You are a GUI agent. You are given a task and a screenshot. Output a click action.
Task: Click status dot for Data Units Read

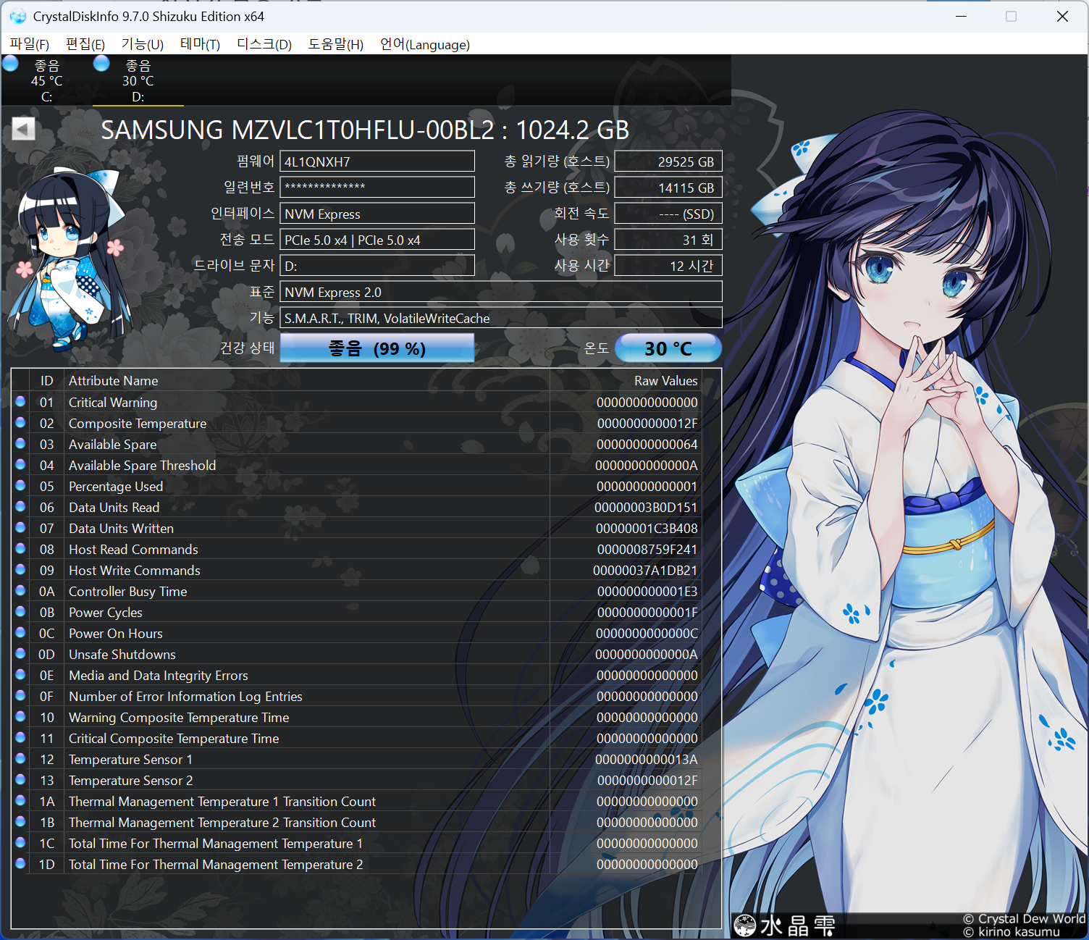pyautogui.click(x=20, y=506)
